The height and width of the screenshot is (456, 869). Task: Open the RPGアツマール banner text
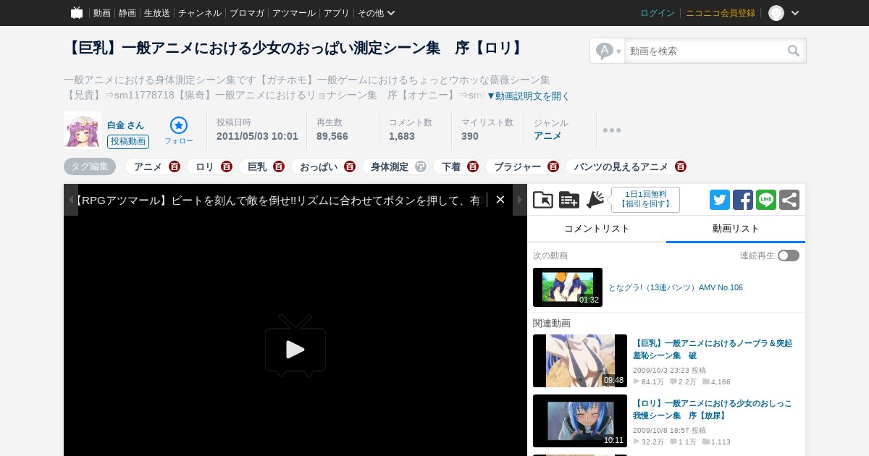pos(279,200)
